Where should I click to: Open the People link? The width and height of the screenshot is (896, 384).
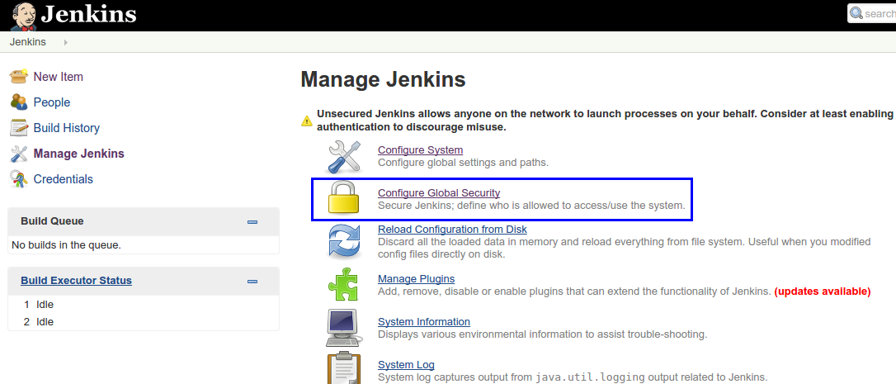click(52, 102)
